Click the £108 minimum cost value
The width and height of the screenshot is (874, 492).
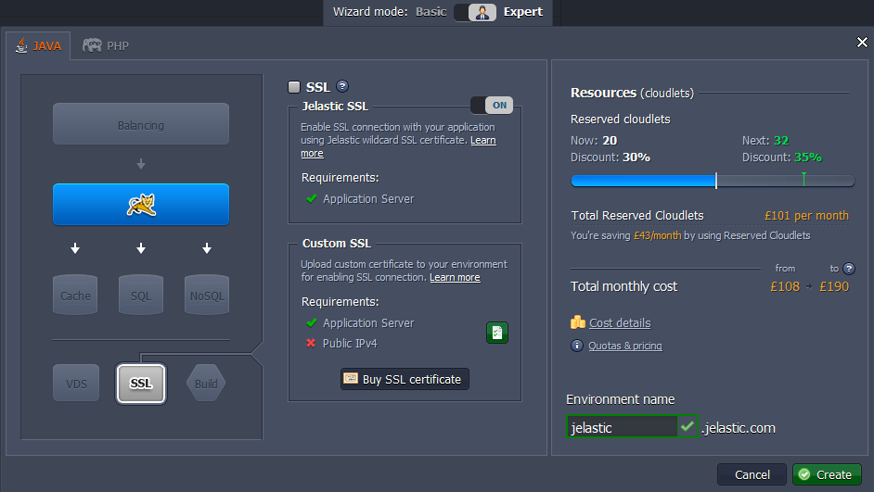(x=785, y=286)
